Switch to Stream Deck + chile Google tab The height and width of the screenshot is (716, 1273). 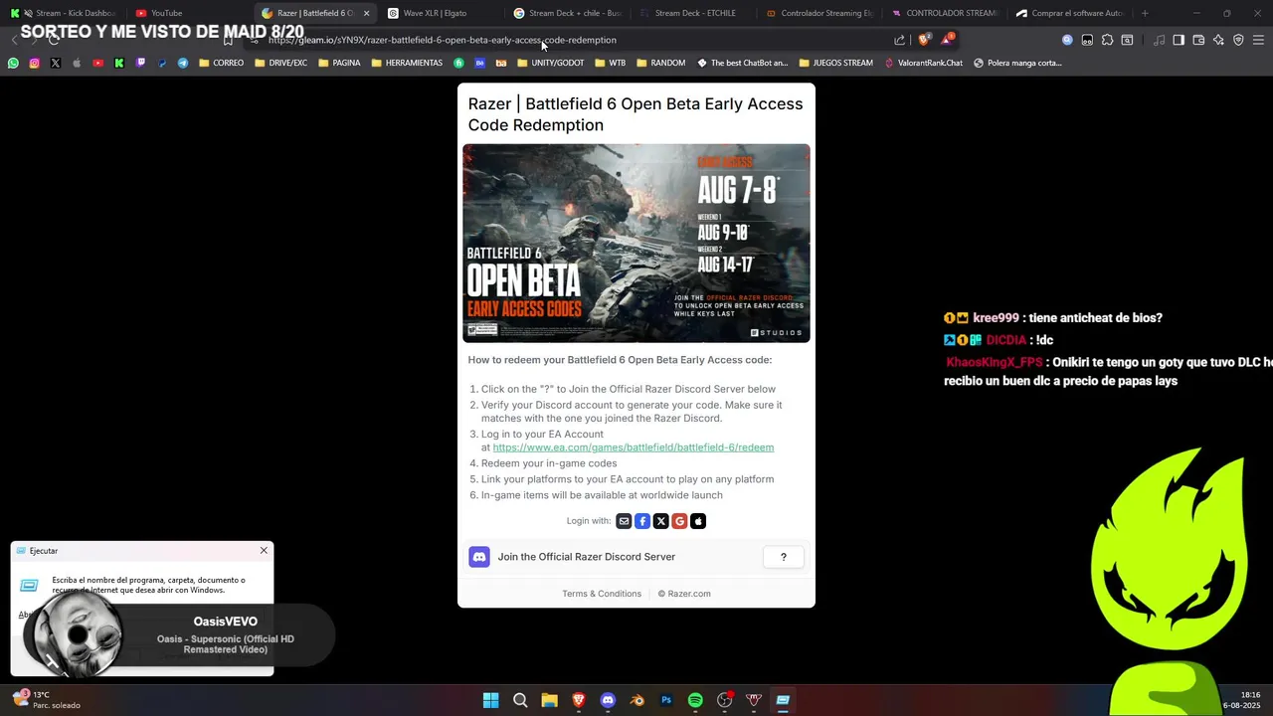click(567, 13)
